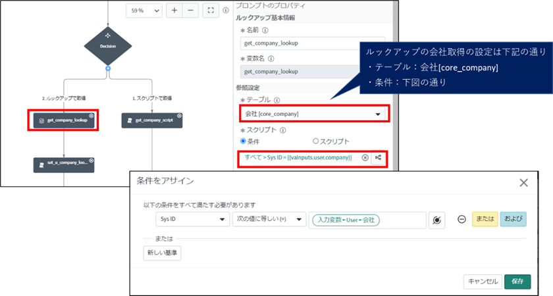Close the 条件をアサイン dialog

tap(524, 183)
